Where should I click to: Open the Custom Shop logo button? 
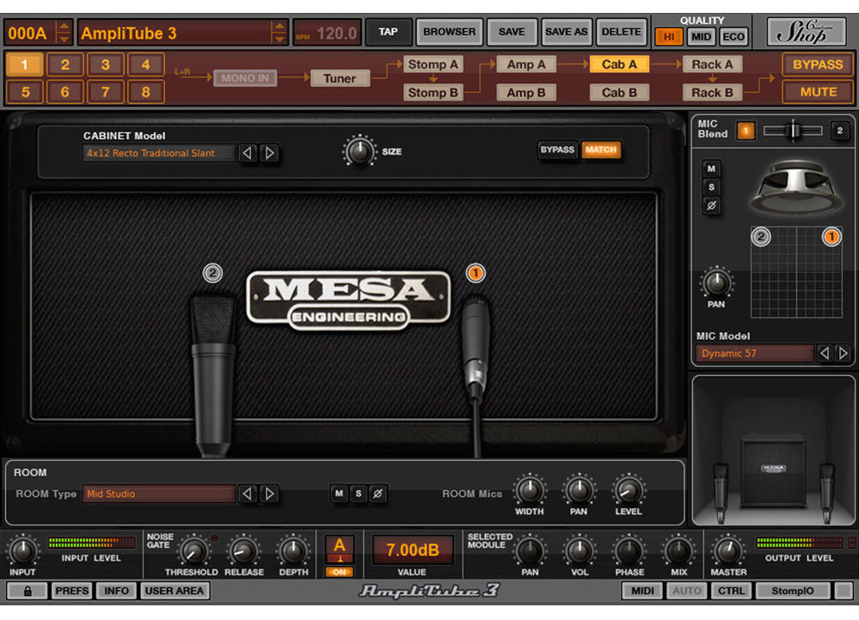click(x=806, y=32)
